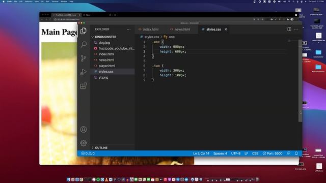Open the Terminal menu in the menu bar

tap(55, 2)
